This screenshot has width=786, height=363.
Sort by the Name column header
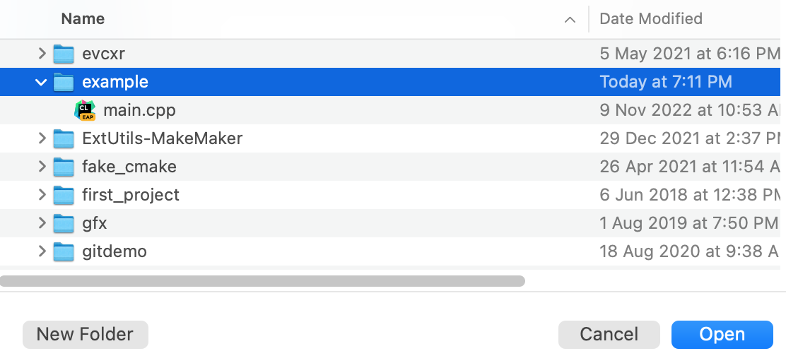(x=83, y=19)
